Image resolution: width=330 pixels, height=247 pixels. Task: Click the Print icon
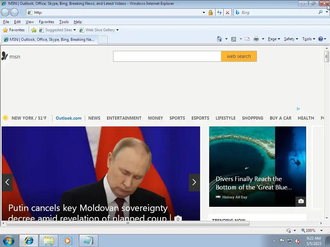256,39
